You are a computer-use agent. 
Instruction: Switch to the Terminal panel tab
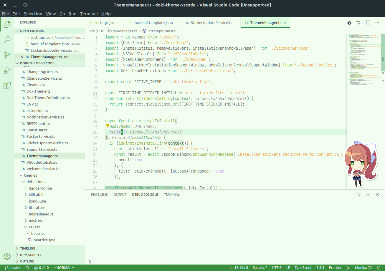[x=172, y=195]
